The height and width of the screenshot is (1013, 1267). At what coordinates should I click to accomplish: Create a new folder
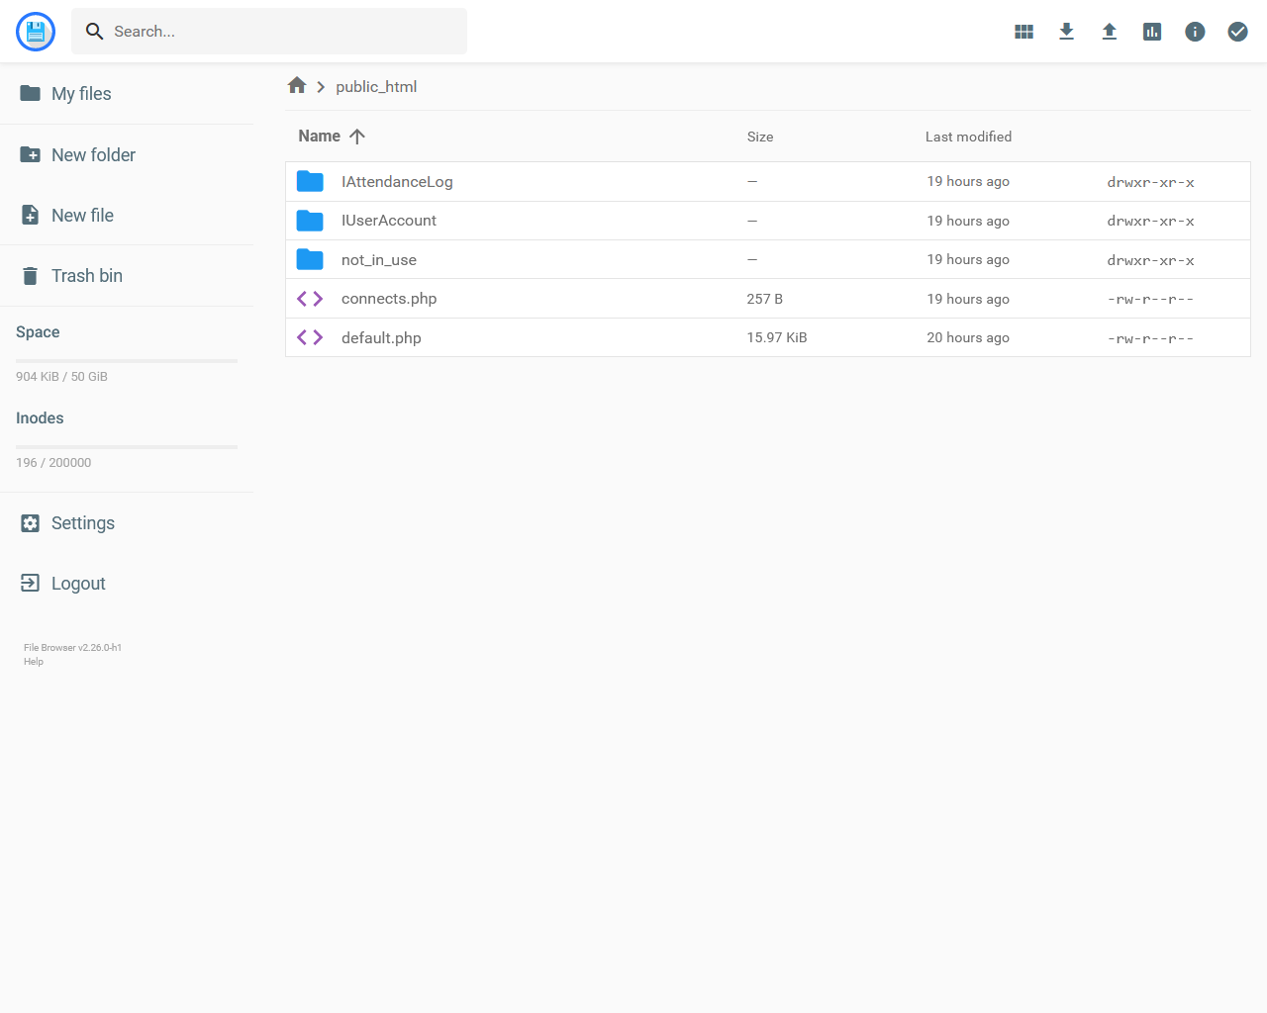[x=93, y=155]
